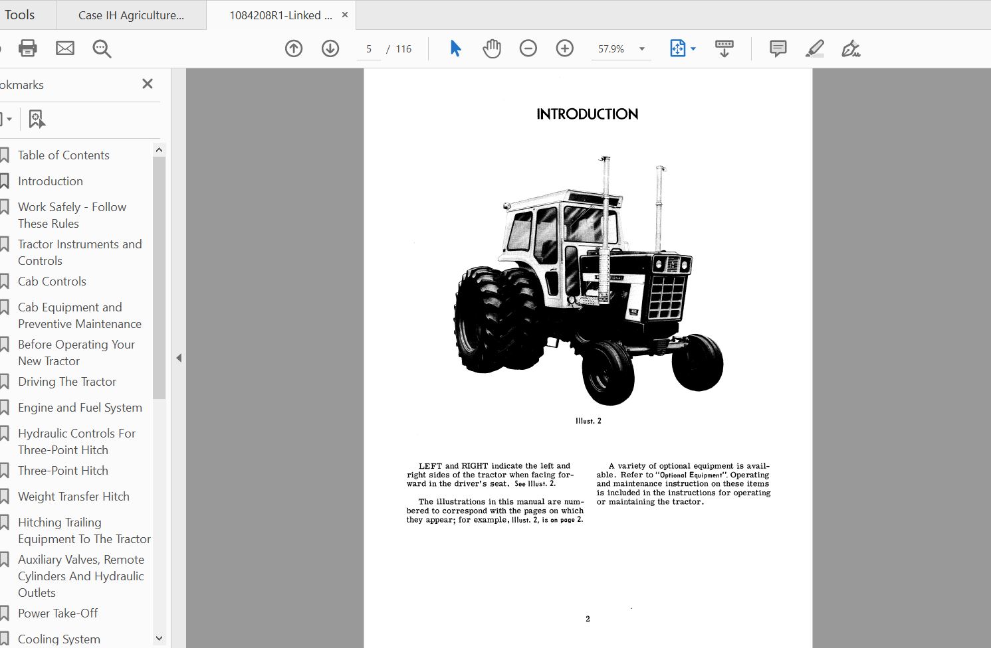Click the Illust. 2 caption

[x=588, y=421]
